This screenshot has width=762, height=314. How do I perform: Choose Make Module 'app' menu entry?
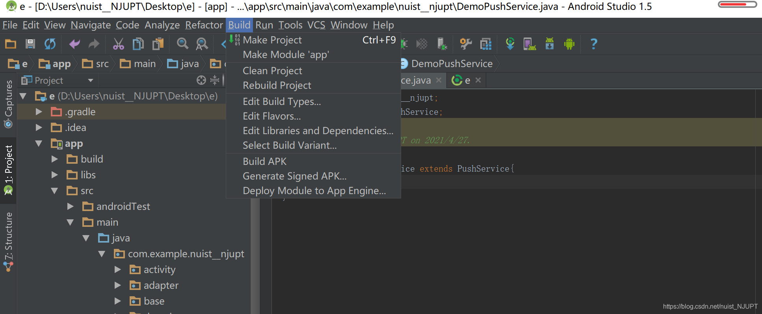pos(313,55)
